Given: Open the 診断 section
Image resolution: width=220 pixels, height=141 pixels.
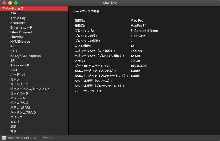Looking at the screenshot, I should click(x=13, y=127).
